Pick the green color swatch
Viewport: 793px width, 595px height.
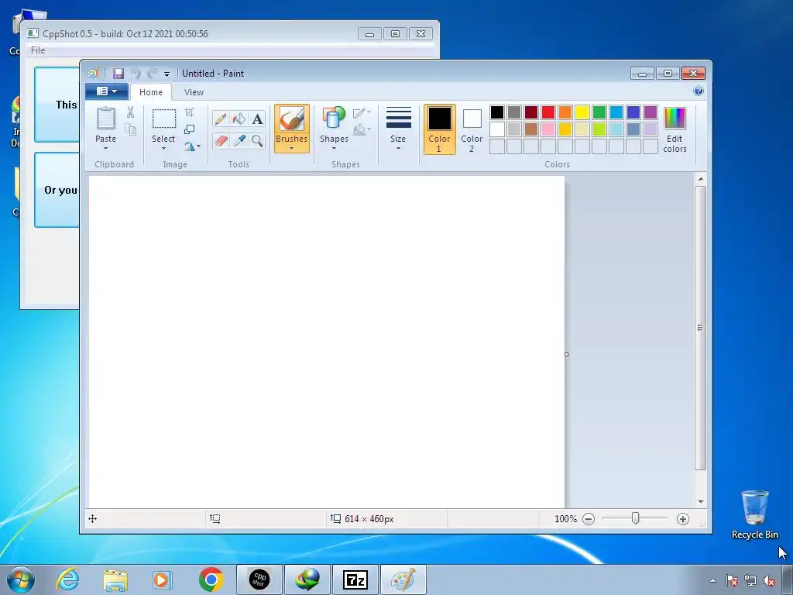(599, 112)
